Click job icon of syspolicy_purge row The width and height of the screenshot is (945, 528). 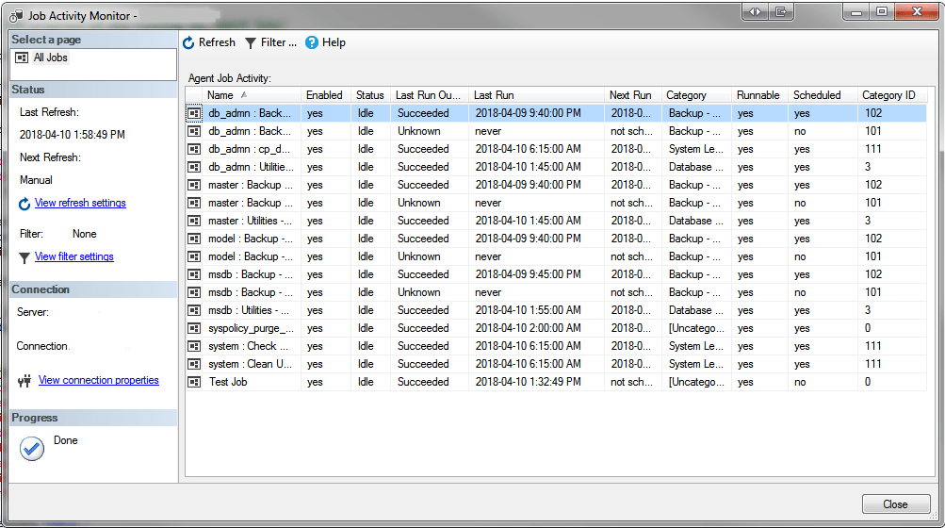(x=194, y=328)
